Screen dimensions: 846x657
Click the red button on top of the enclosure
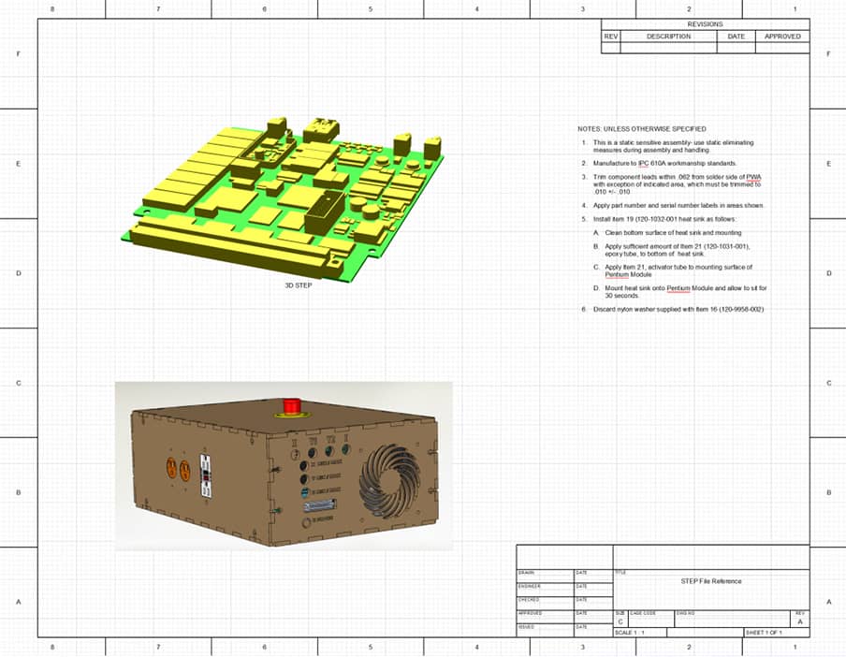291,405
